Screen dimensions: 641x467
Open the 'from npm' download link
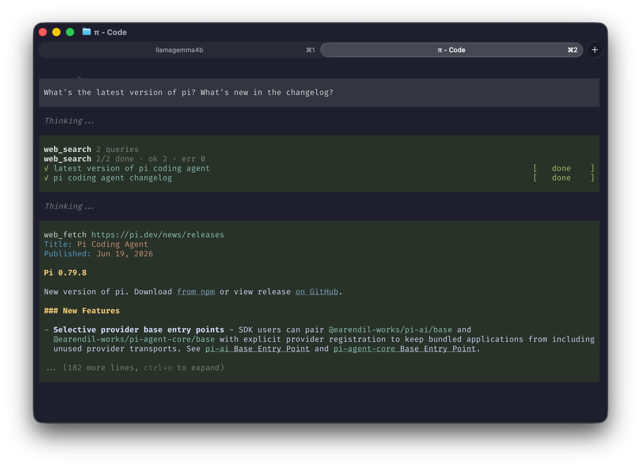pos(196,292)
